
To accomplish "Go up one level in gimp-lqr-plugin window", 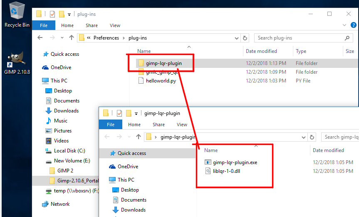I will click(138, 137).
